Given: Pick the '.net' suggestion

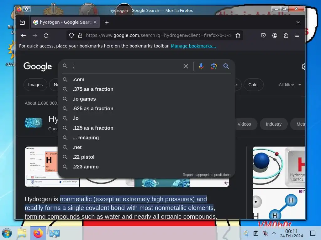Looking at the screenshot, I should (x=147, y=147).
